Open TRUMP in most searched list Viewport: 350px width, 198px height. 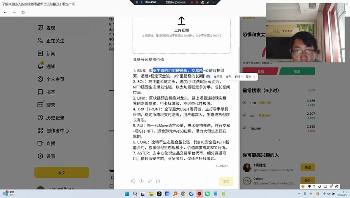coord(279,128)
